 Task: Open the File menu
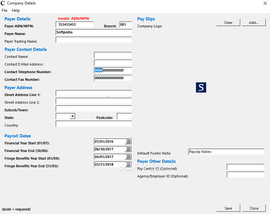click(4, 10)
